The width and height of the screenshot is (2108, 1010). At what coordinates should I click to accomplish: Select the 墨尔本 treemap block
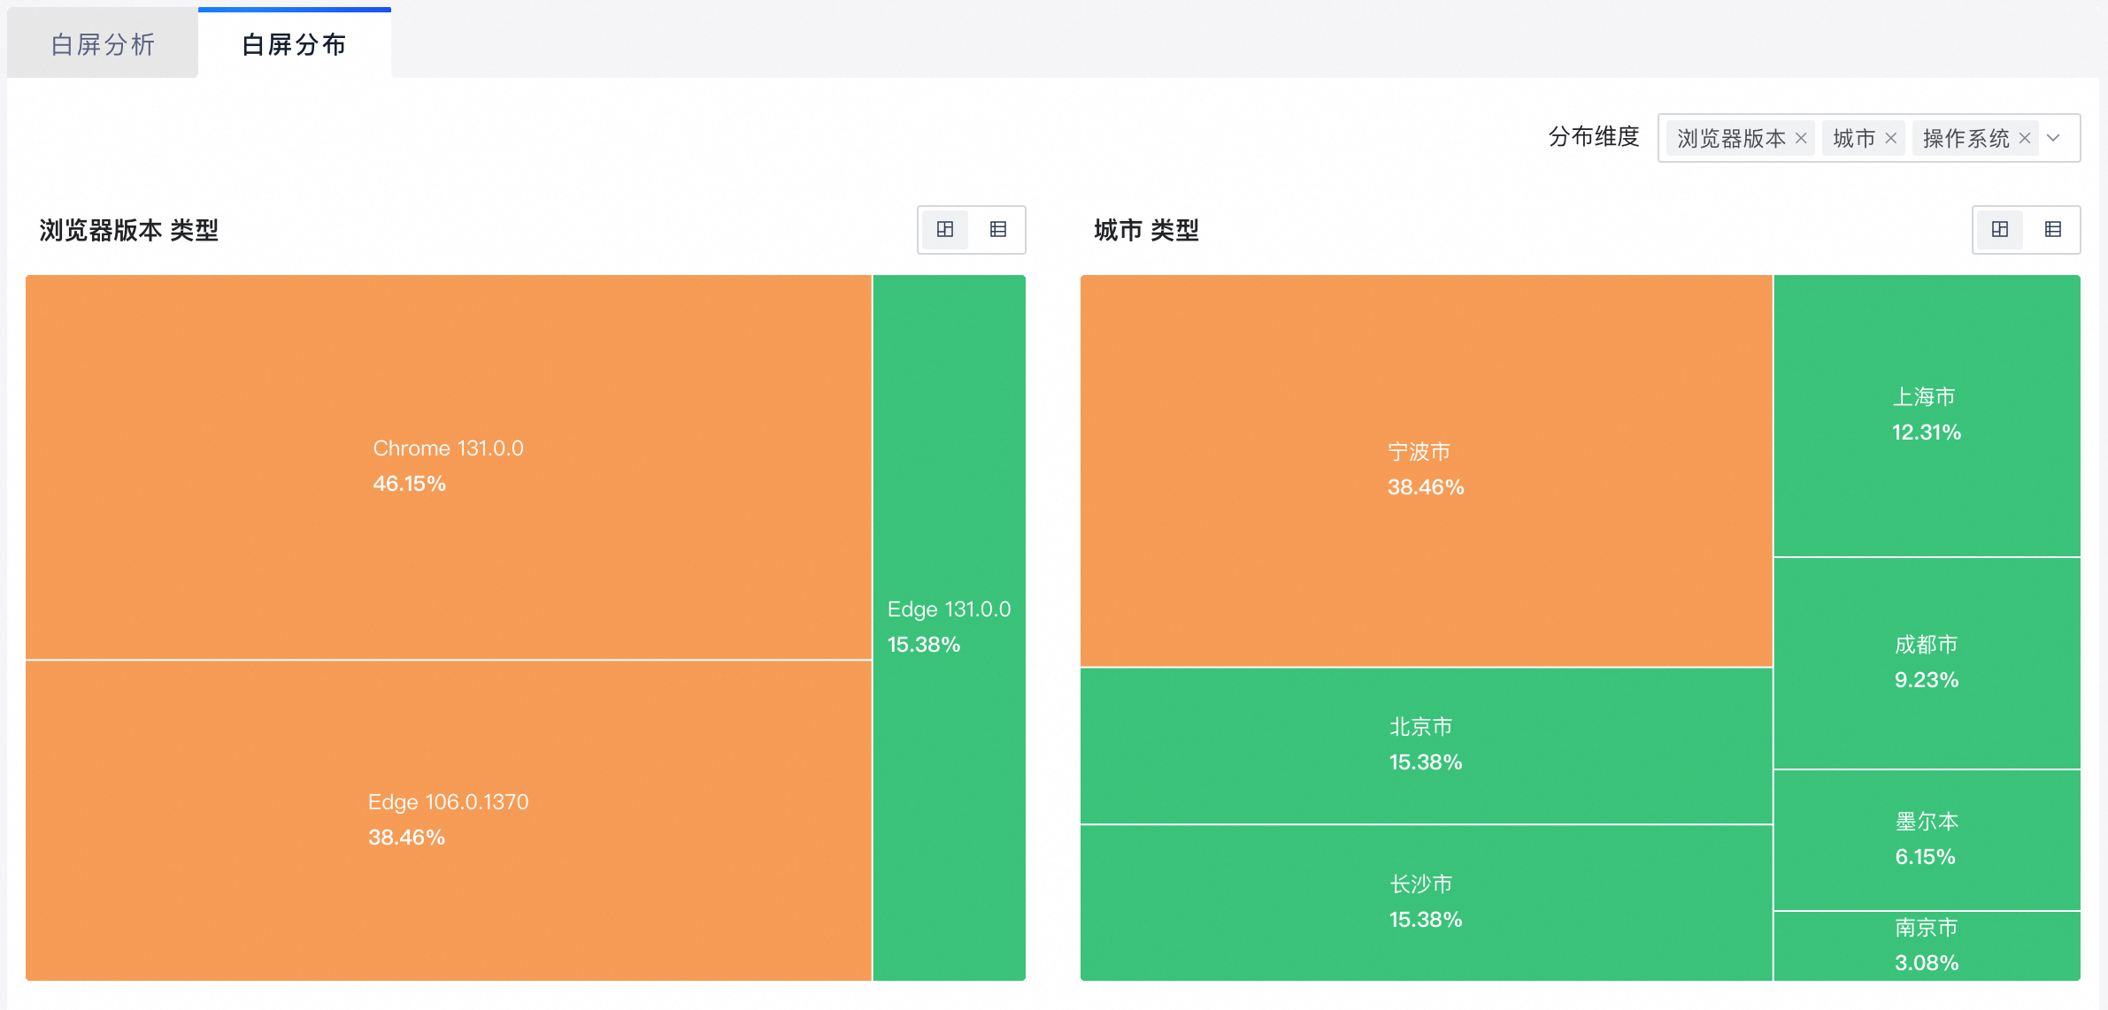1927,840
